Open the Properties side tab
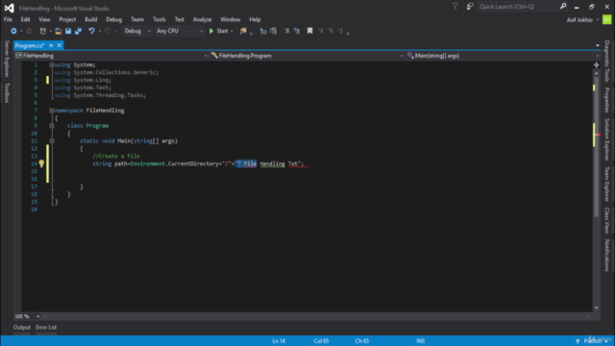The image size is (615, 346). click(x=606, y=100)
